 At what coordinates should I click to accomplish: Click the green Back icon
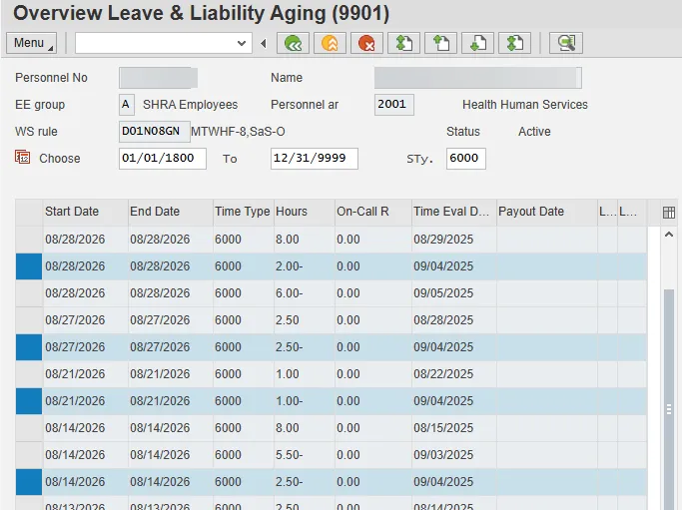pos(293,43)
